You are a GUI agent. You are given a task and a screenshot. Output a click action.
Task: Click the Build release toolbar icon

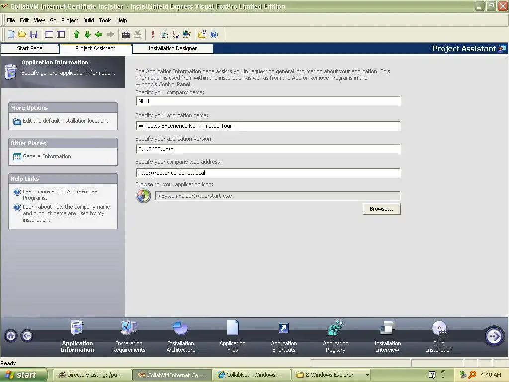pos(126,34)
